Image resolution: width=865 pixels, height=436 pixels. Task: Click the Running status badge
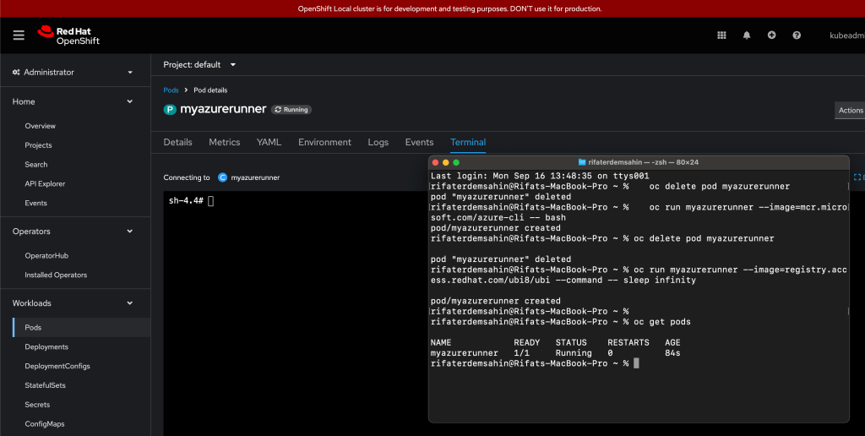291,110
